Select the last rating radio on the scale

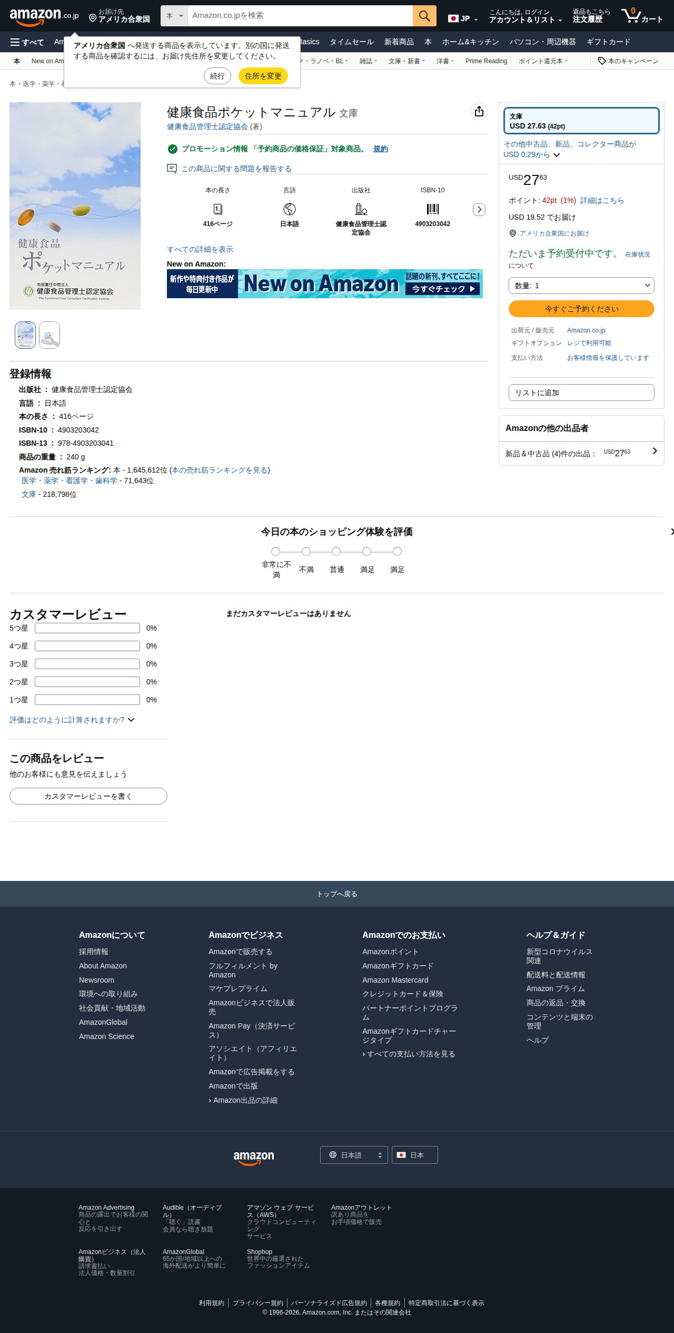click(x=397, y=552)
